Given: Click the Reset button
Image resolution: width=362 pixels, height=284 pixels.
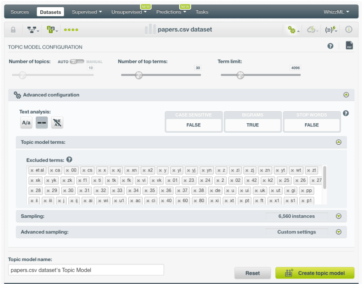Looking at the screenshot, I should [x=253, y=273].
